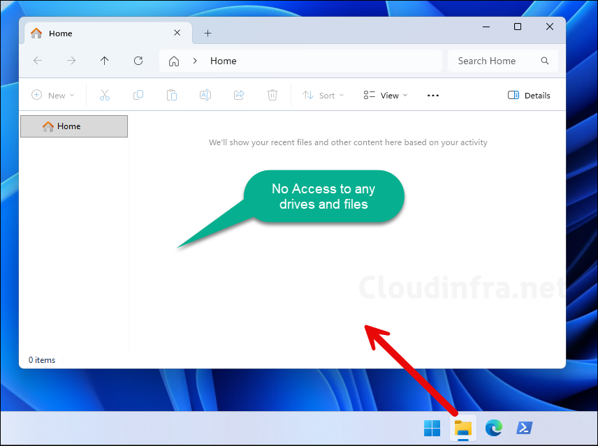The image size is (598, 446).
Task: Click the Cut scissors icon
Action: click(x=105, y=95)
